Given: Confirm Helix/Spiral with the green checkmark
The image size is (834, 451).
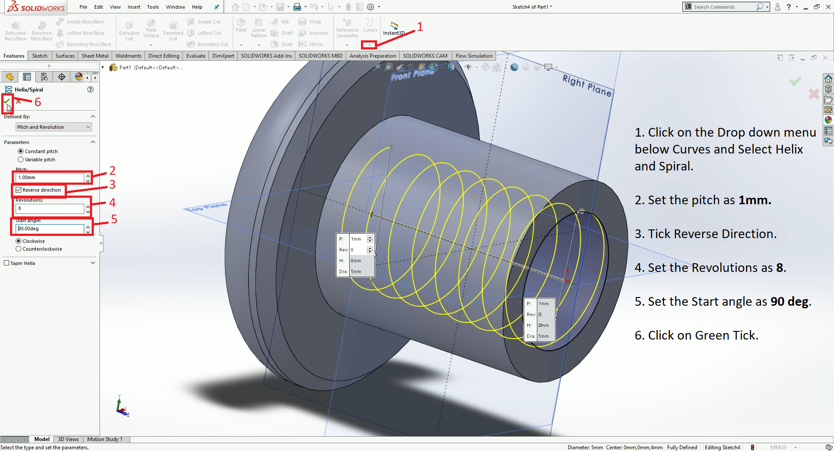Looking at the screenshot, I should click(7, 101).
